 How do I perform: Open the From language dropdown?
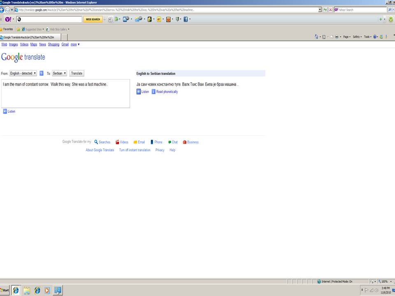coord(23,73)
